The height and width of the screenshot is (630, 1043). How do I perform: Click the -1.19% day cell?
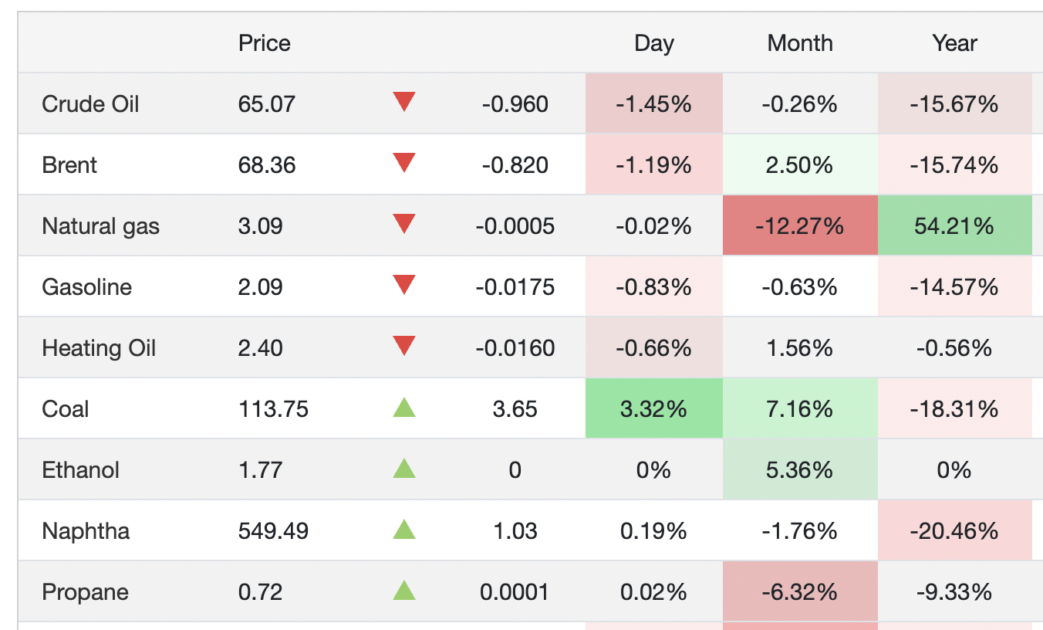point(653,164)
